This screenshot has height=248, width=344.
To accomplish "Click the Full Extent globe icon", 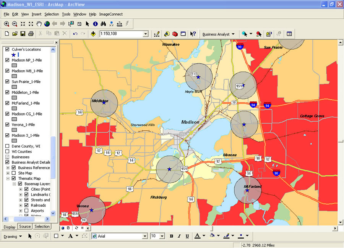I will click(47, 24).
